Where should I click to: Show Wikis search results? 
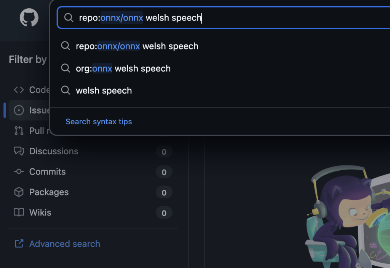click(40, 212)
